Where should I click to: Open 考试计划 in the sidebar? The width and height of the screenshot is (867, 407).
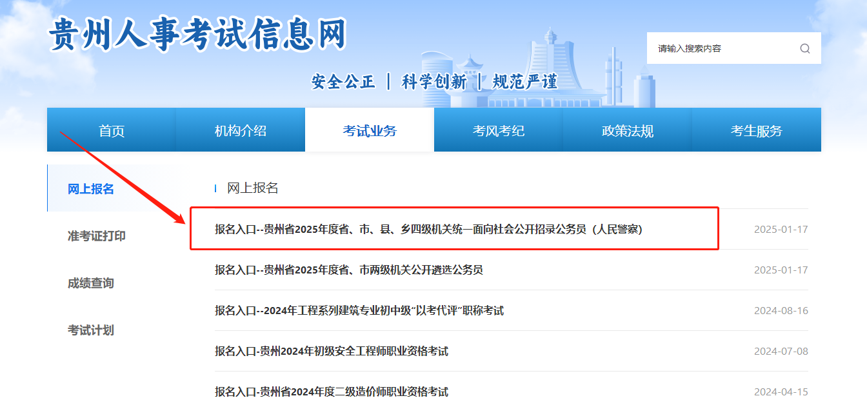(91, 330)
